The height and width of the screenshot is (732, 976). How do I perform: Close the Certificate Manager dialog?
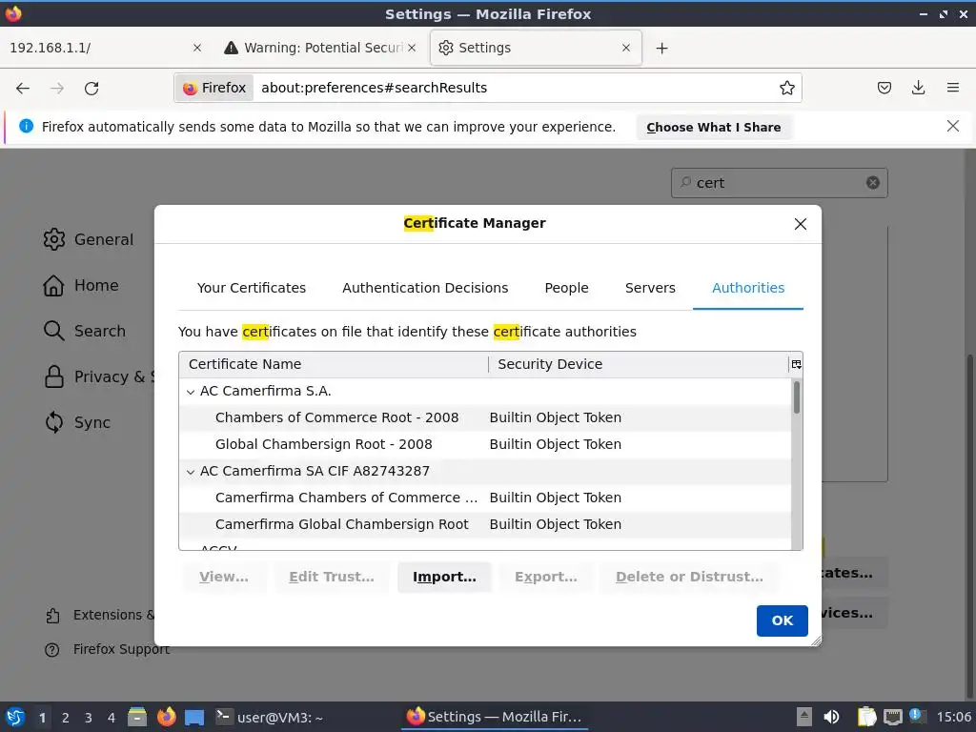(801, 224)
